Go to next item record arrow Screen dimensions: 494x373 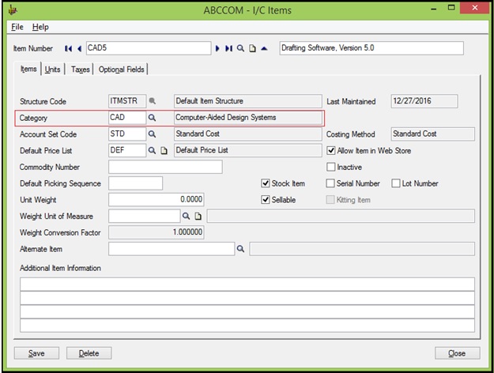(217, 48)
